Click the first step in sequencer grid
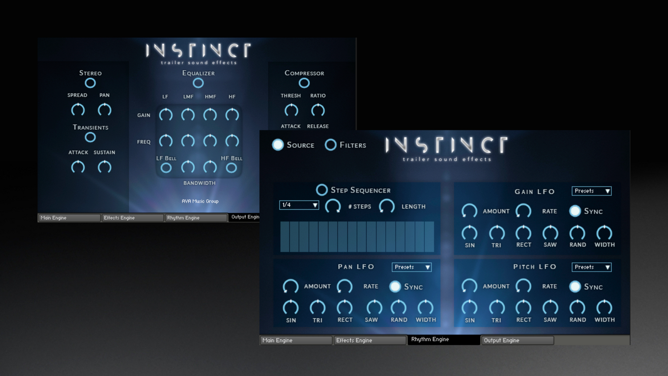 [285, 237]
